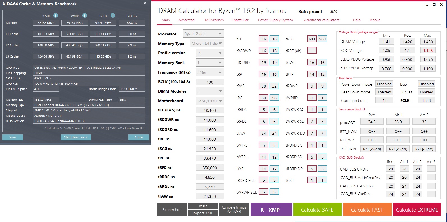Open the Frequency (MT/s) dropdown
Screen dimensions: 447x222
pos(210,72)
